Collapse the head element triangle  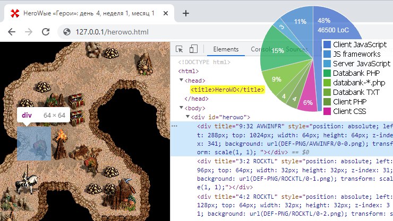(181, 80)
